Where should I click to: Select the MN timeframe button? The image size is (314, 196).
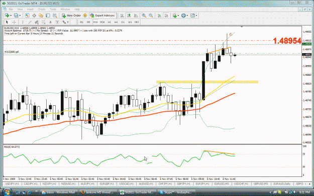[x=137, y=22]
